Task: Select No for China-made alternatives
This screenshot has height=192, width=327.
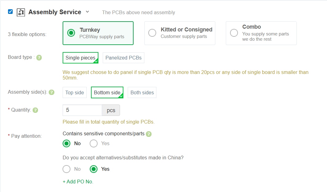Action: click(67, 169)
